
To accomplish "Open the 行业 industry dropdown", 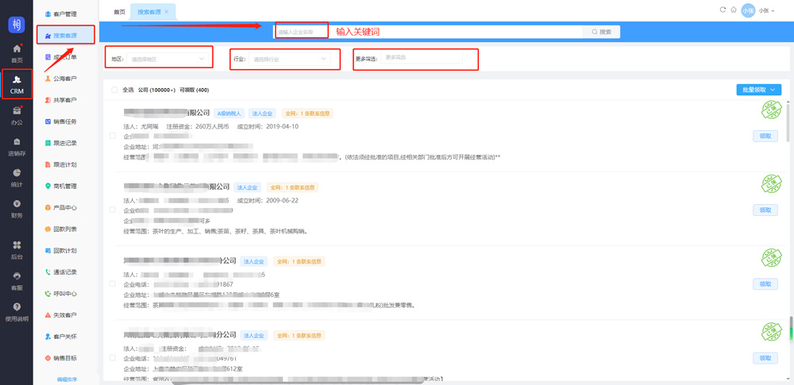I will 289,60.
